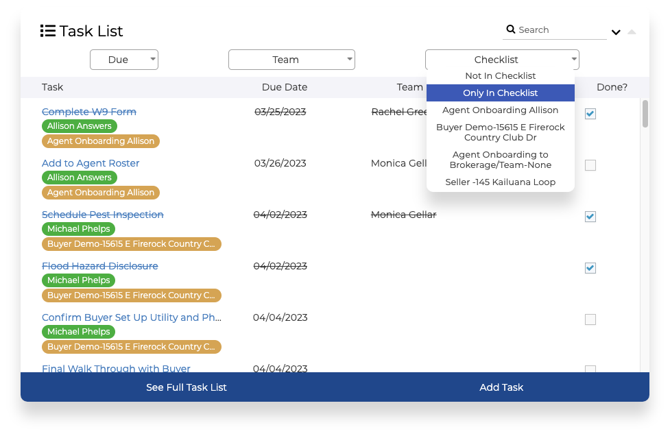The height and width of the screenshot is (436, 670).
Task: Uncheck Done for Complete W9 Form
Action: pyautogui.click(x=590, y=114)
